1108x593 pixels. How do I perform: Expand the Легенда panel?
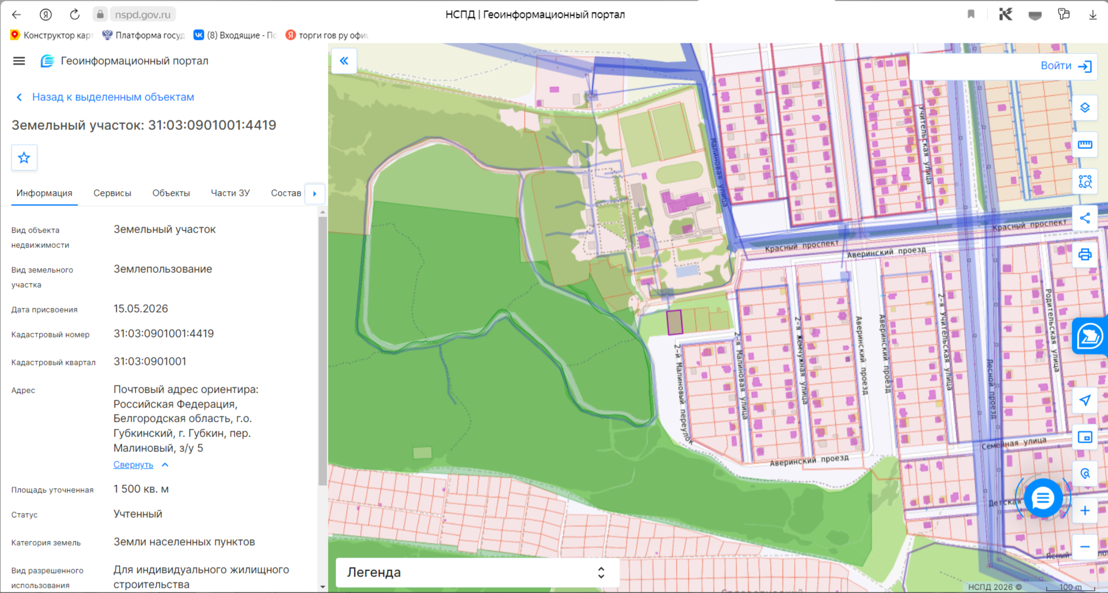(477, 572)
